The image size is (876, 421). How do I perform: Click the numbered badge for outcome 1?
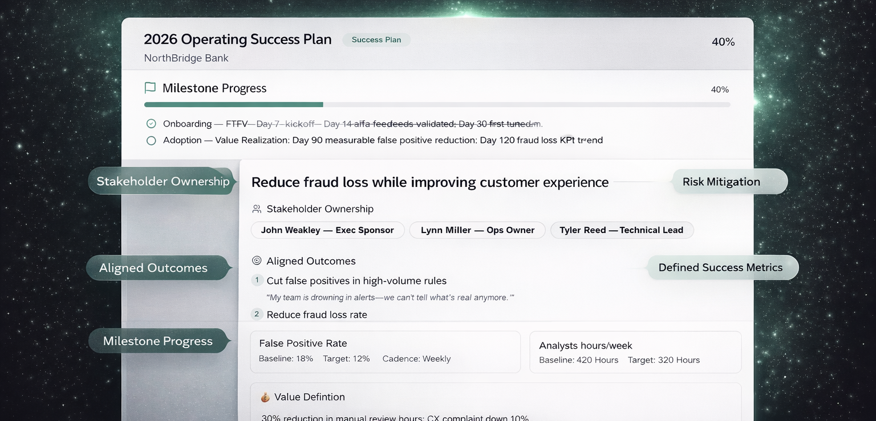(256, 280)
